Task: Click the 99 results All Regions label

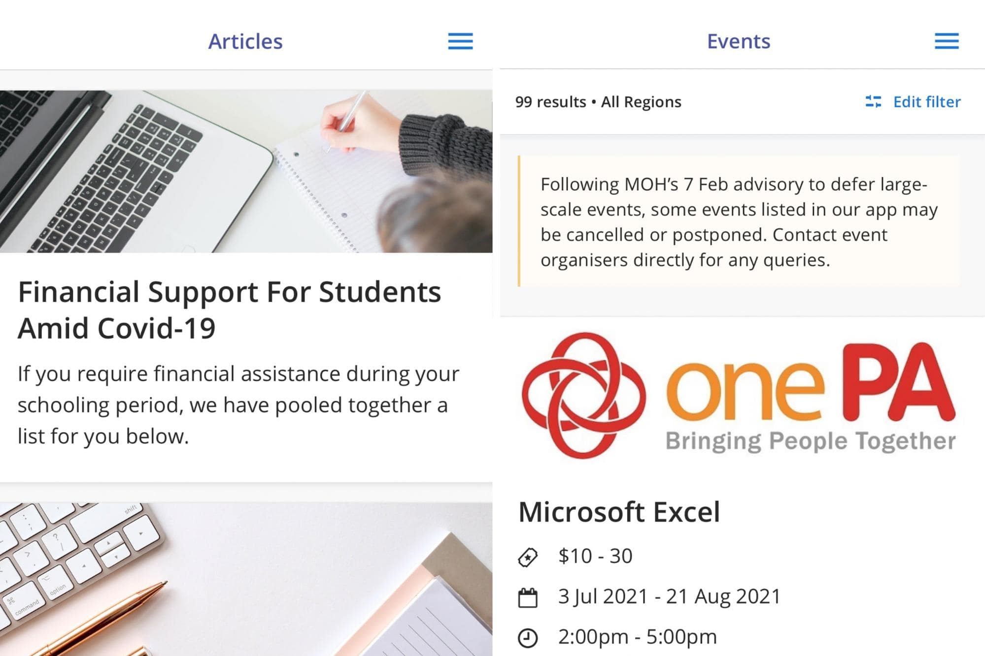Action: coord(598,102)
